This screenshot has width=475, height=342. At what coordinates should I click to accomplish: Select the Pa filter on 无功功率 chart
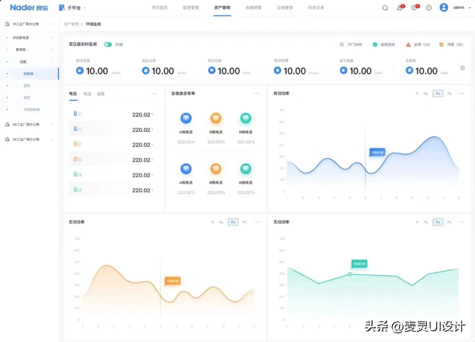[x=221, y=222]
